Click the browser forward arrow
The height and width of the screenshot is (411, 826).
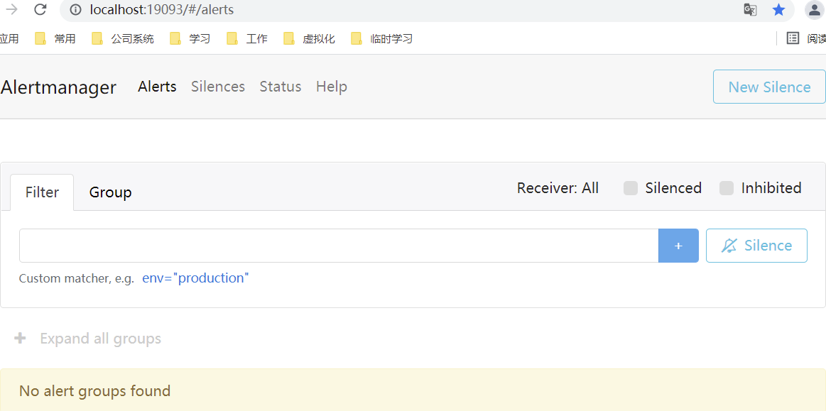point(11,9)
